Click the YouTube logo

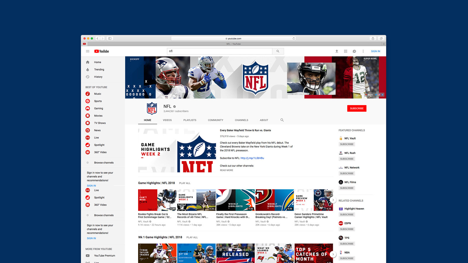coord(101,51)
